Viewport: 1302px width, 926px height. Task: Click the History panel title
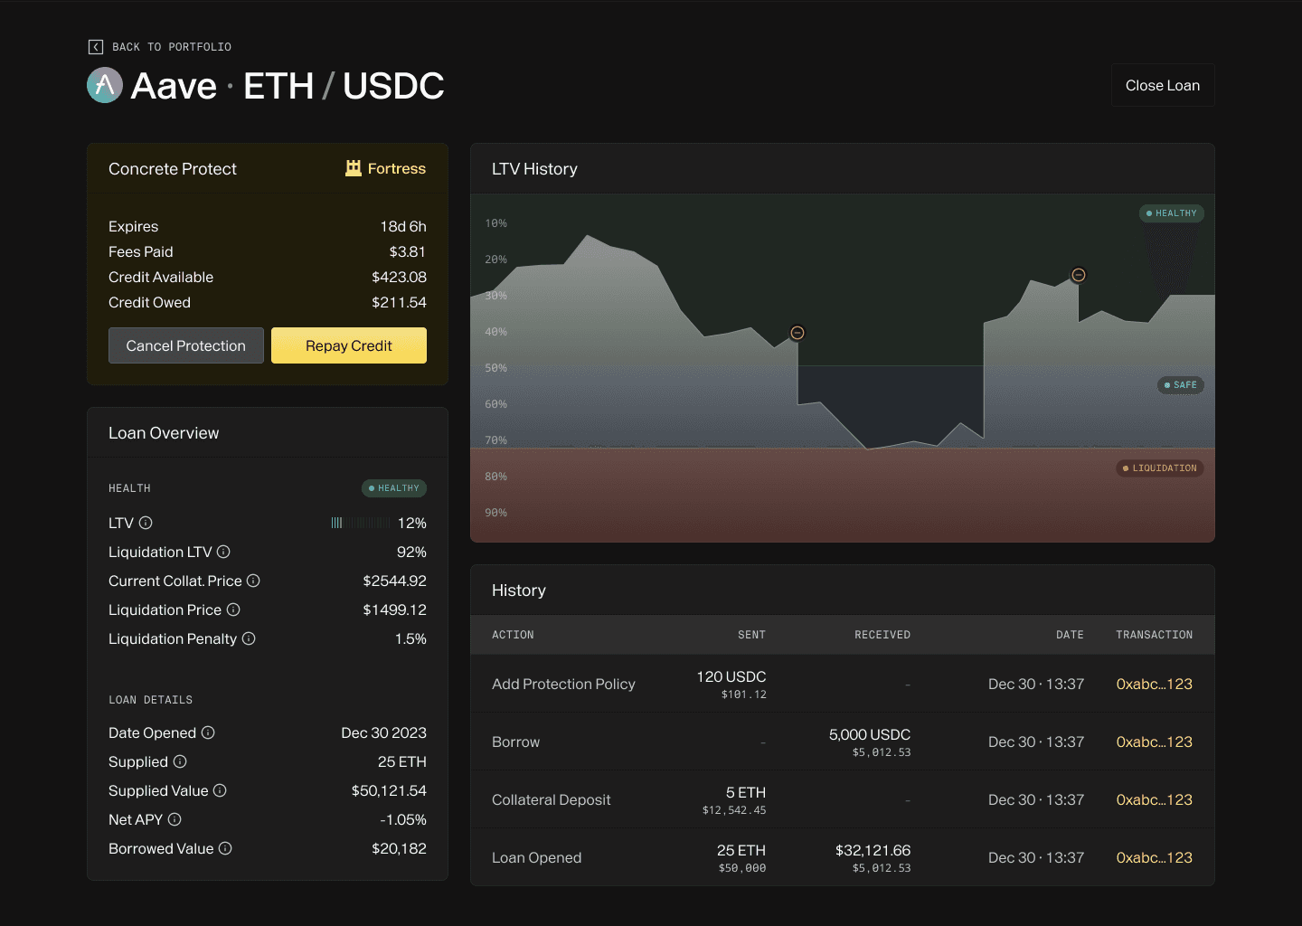pos(519,591)
